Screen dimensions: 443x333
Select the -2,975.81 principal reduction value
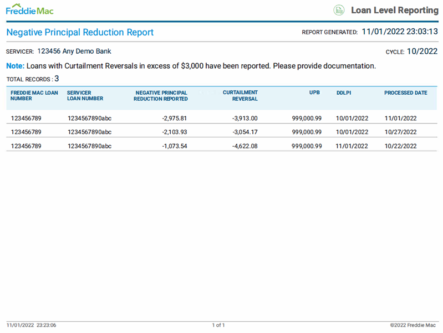coord(174,118)
